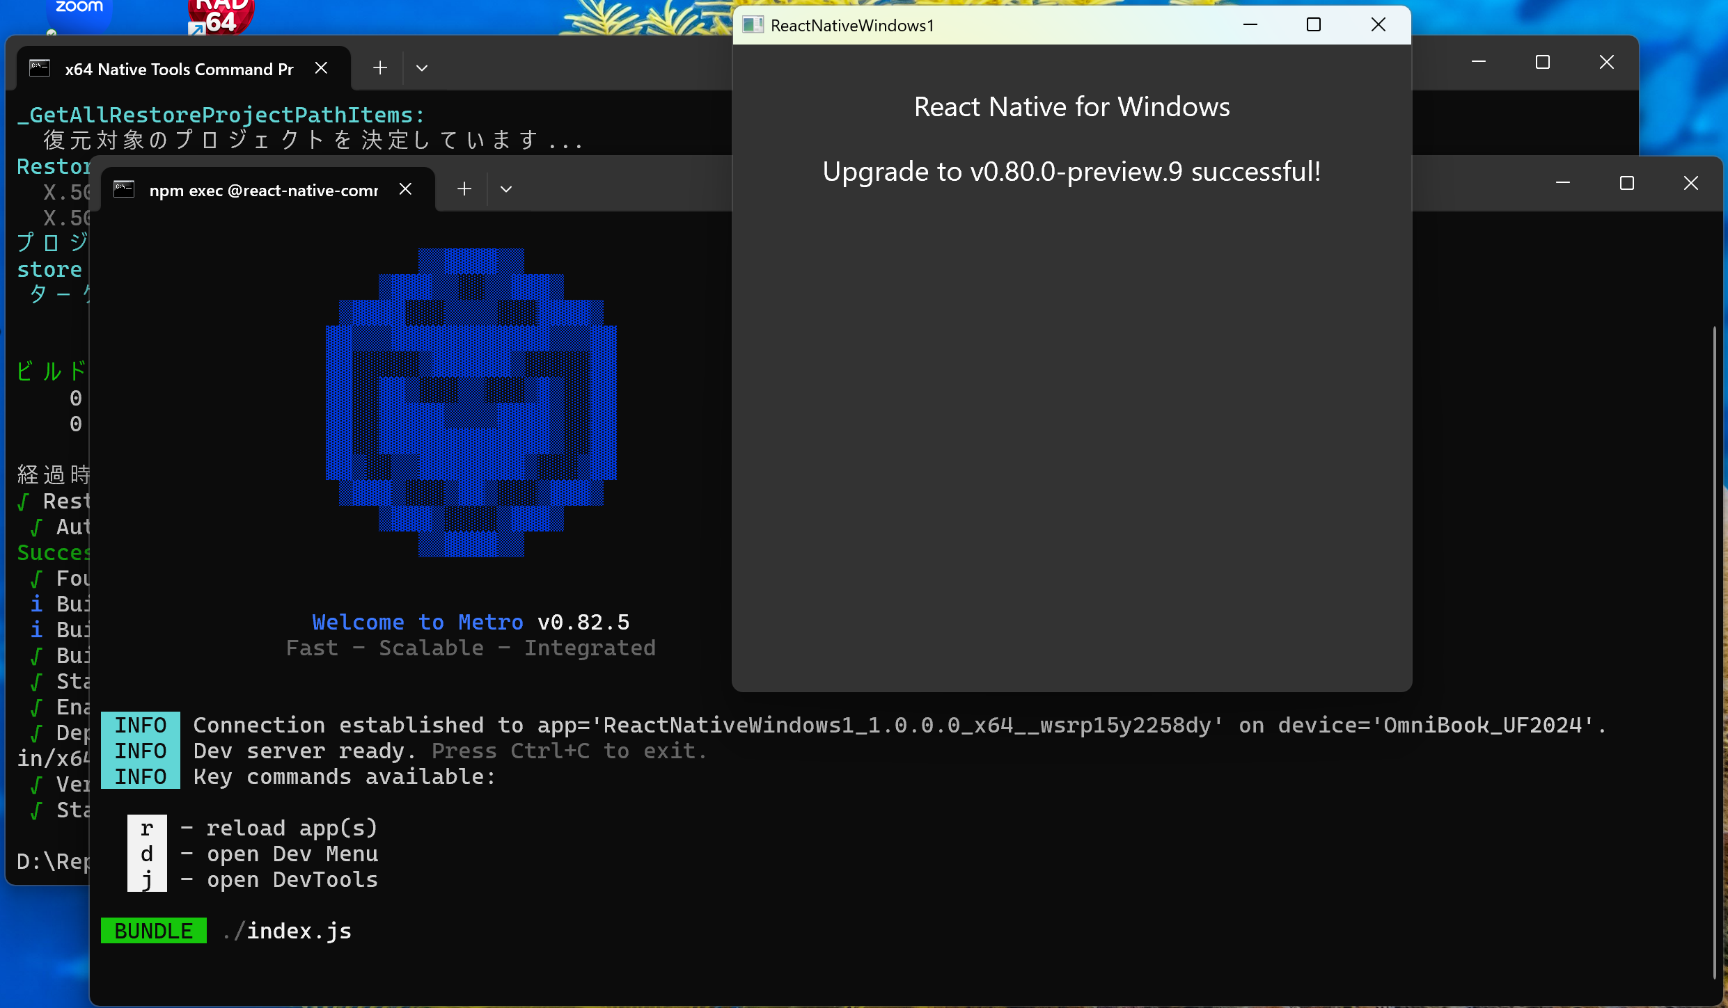
Task: Click the vertical scrollbar on the right edge
Action: point(1714,626)
